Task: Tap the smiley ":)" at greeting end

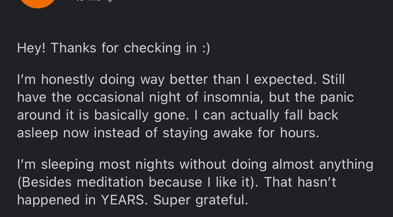Action: 206,48
